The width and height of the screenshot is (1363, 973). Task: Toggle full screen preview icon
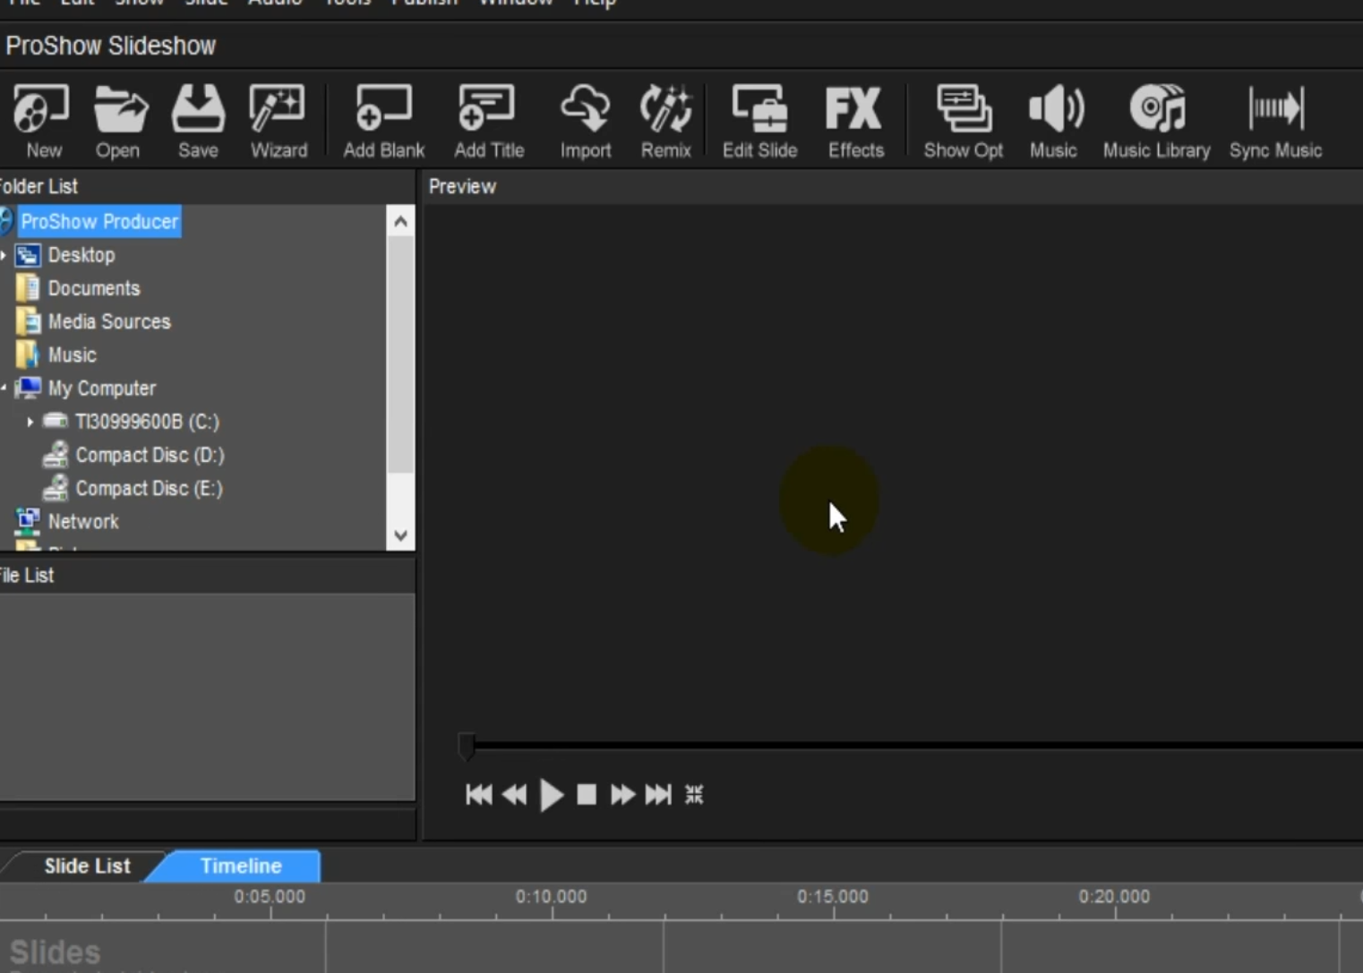[694, 795]
